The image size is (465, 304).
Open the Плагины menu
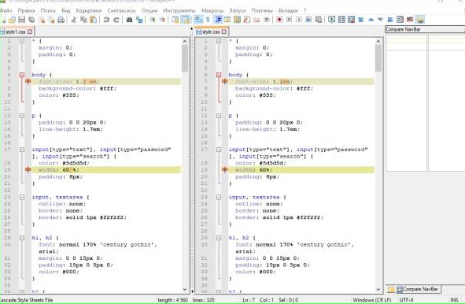pos(262,11)
